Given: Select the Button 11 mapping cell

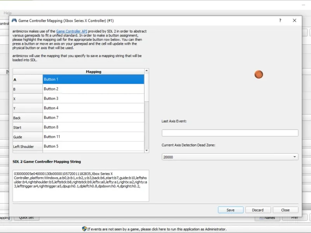Looking at the screenshot, I should (93, 137).
